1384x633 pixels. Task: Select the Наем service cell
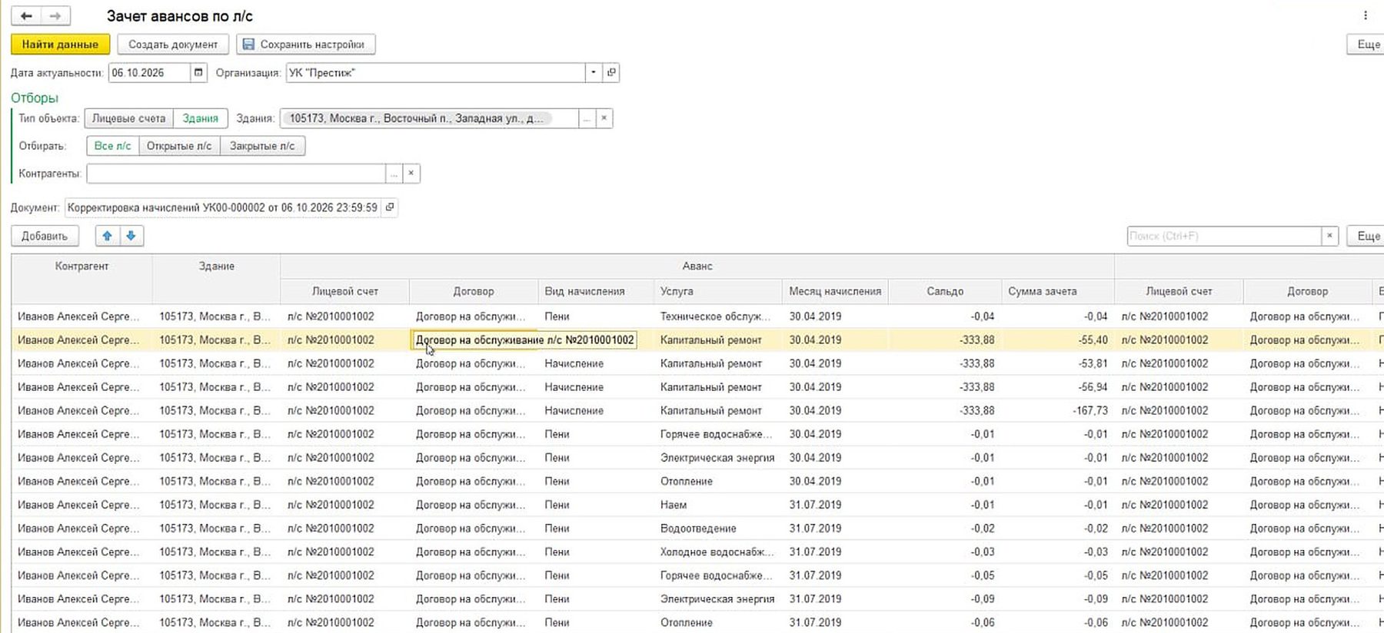pyautogui.click(x=717, y=505)
